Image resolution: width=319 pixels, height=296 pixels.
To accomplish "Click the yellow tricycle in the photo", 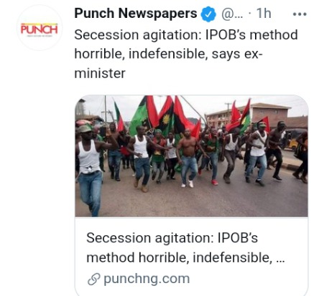I will (x=293, y=142).
